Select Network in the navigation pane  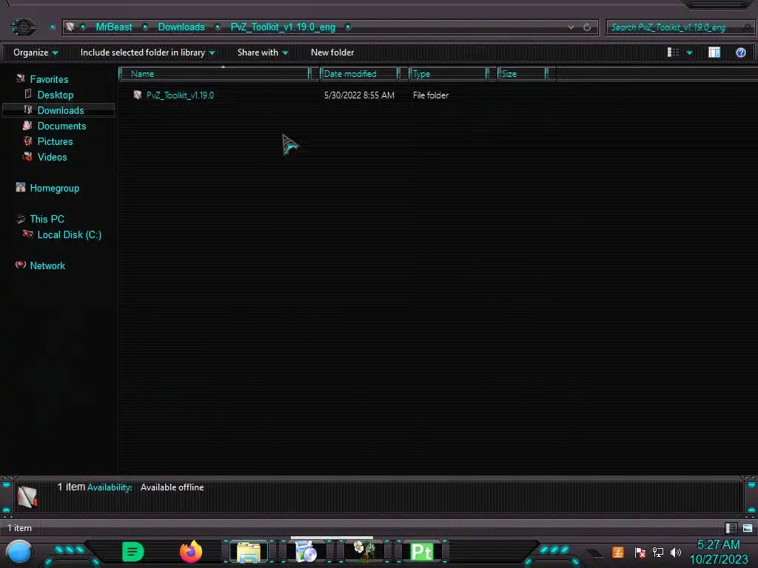point(47,266)
